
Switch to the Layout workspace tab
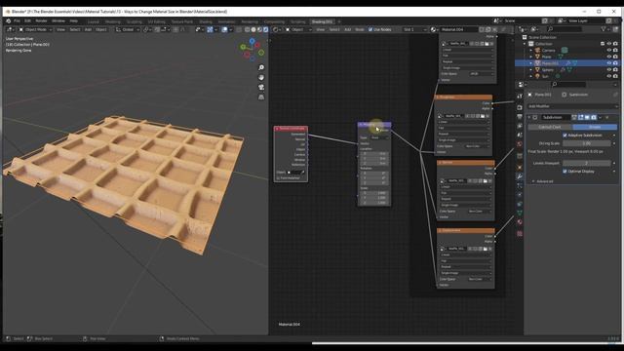pos(94,21)
